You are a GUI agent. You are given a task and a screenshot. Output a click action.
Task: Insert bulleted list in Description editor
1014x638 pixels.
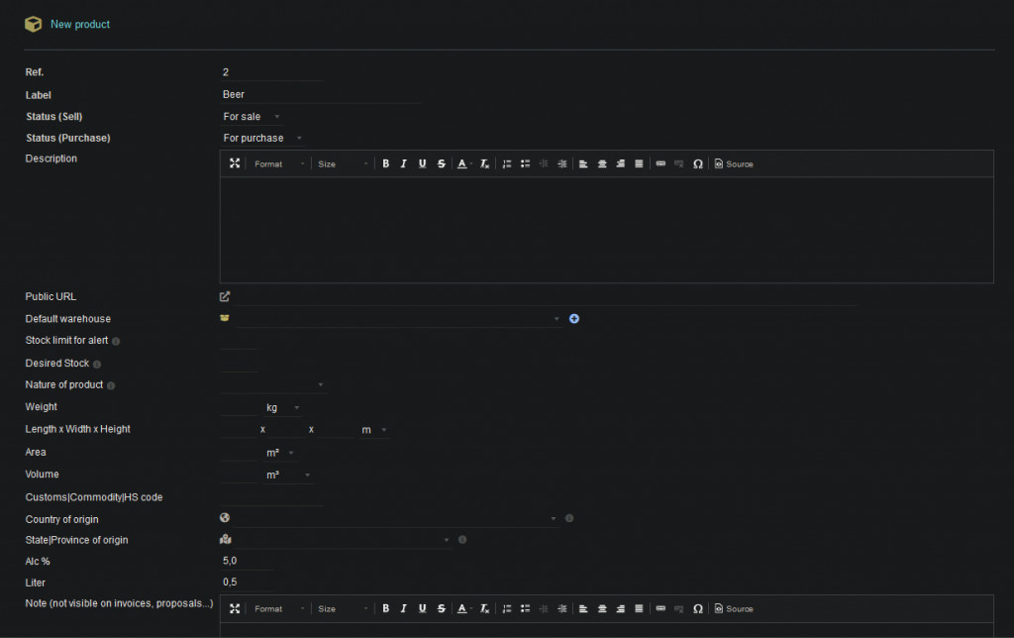pyautogui.click(x=525, y=163)
